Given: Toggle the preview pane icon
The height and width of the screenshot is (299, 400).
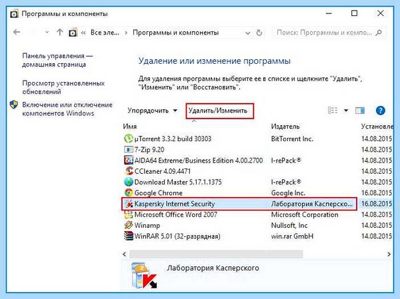Looking at the screenshot, I should tap(360, 111).
